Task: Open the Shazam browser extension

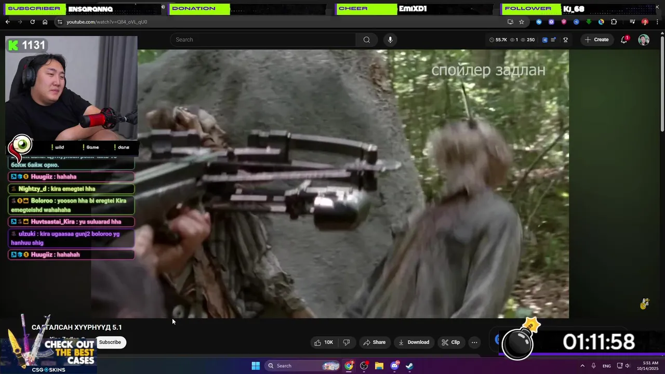Action: tap(539, 22)
